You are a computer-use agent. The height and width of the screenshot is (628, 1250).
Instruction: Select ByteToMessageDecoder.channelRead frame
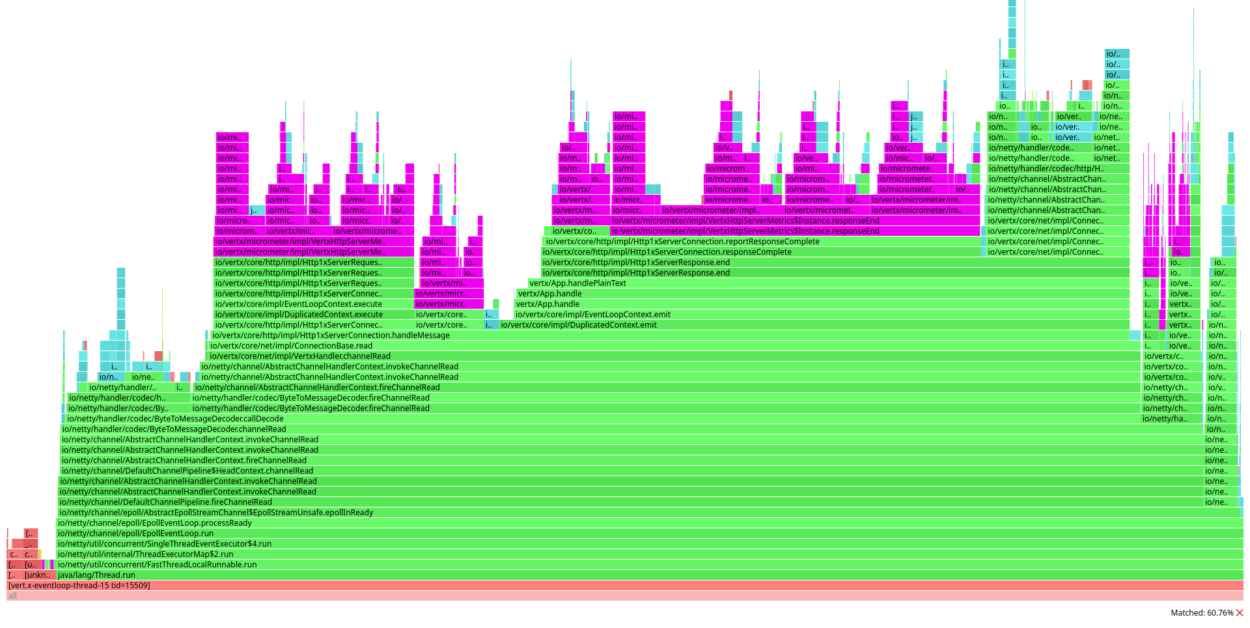[x=632, y=429]
